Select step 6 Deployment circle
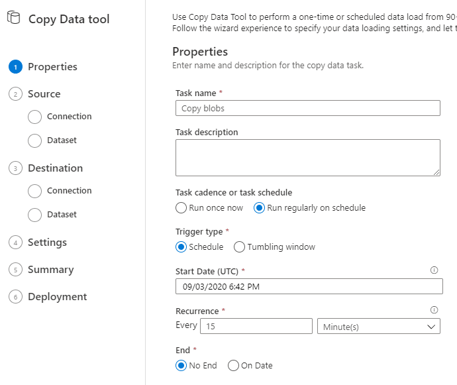The image size is (457, 385). (x=15, y=297)
